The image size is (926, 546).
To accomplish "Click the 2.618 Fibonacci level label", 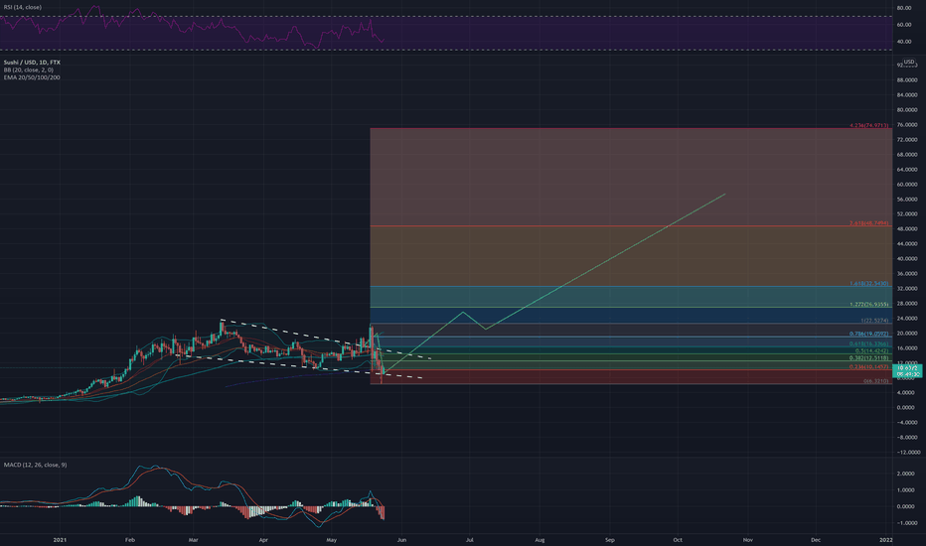I will pos(868,223).
